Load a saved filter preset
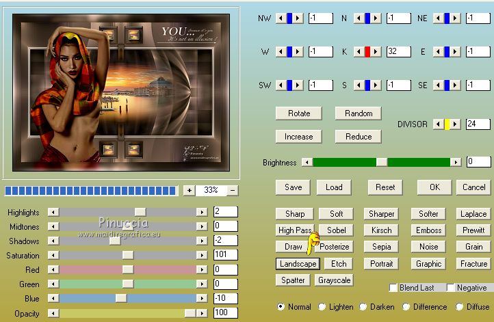Viewport: 494px width, 322px height. click(x=334, y=187)
